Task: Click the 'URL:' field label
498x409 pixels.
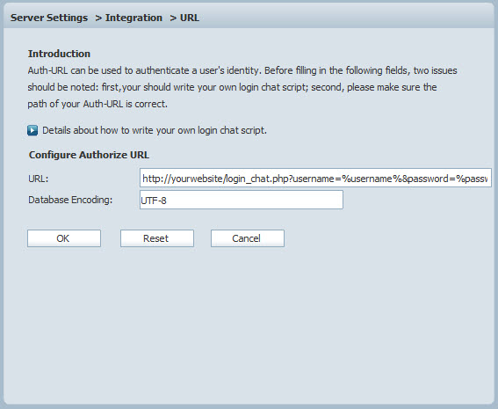Action: coord(38,179)
